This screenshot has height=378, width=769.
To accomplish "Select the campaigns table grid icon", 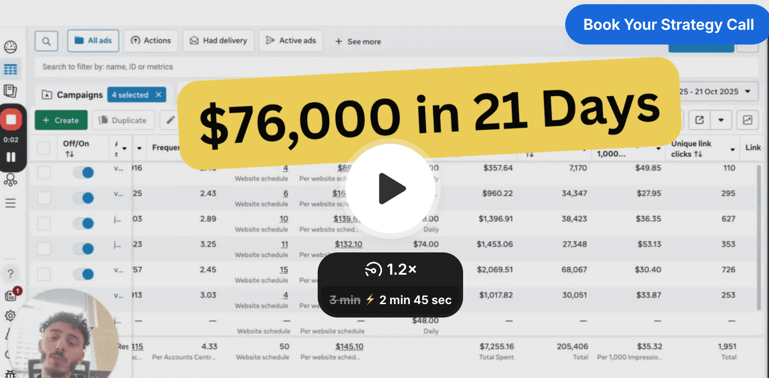I will (x=11, y=69).
